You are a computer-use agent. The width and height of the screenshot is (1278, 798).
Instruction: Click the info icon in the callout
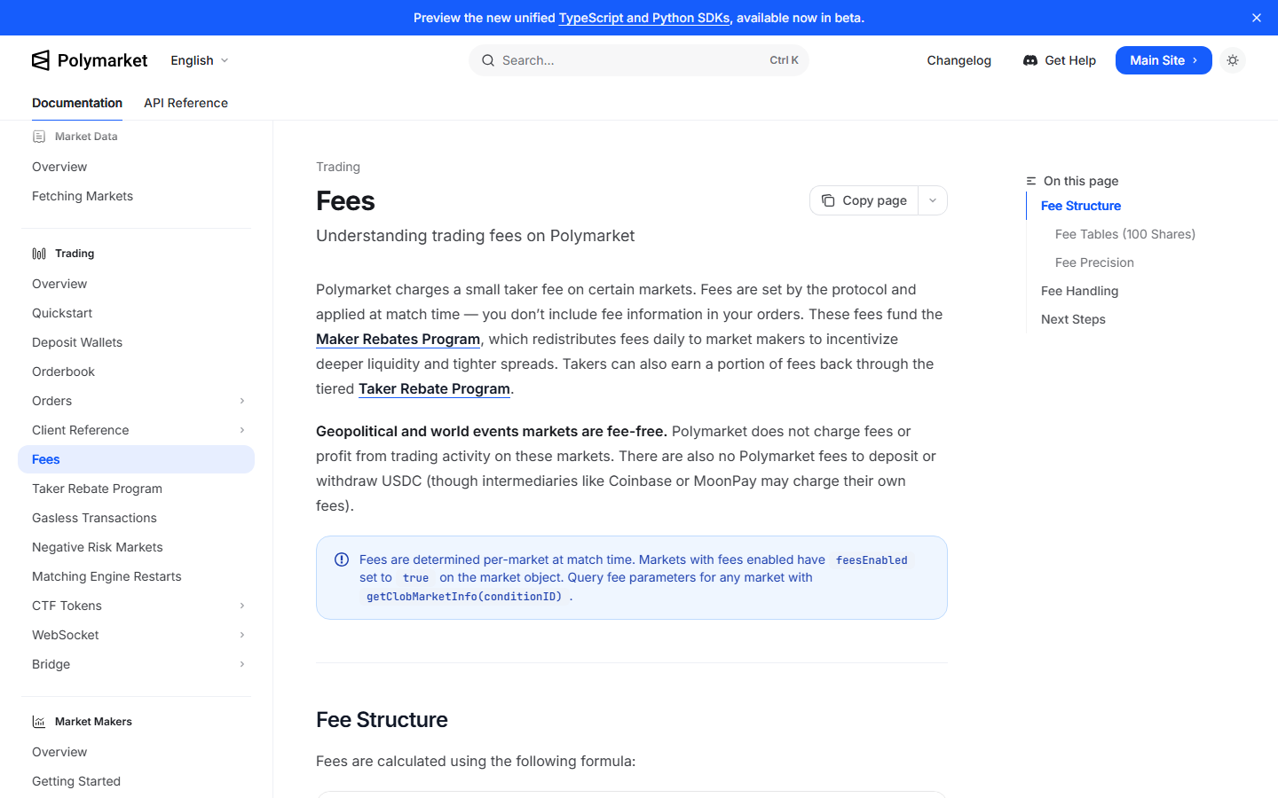tap(342, 559)
